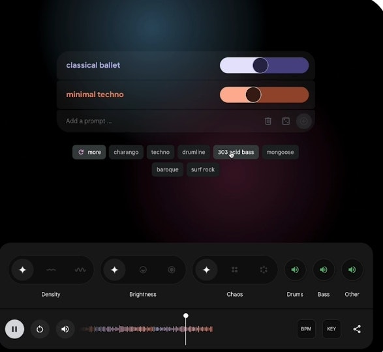Click the Density label
This screenshot has width=383, height=352.
coord(51,295)
